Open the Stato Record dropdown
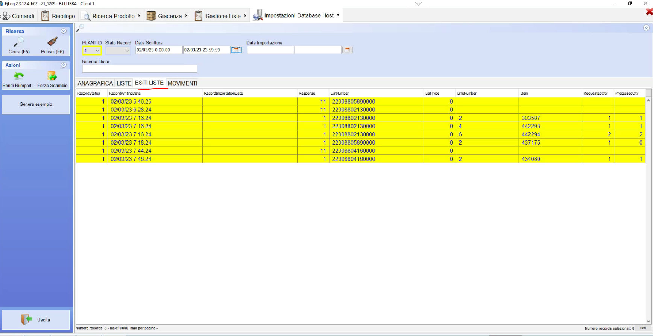This screenshot has height=336, width=653. click(x=127, y=51)
